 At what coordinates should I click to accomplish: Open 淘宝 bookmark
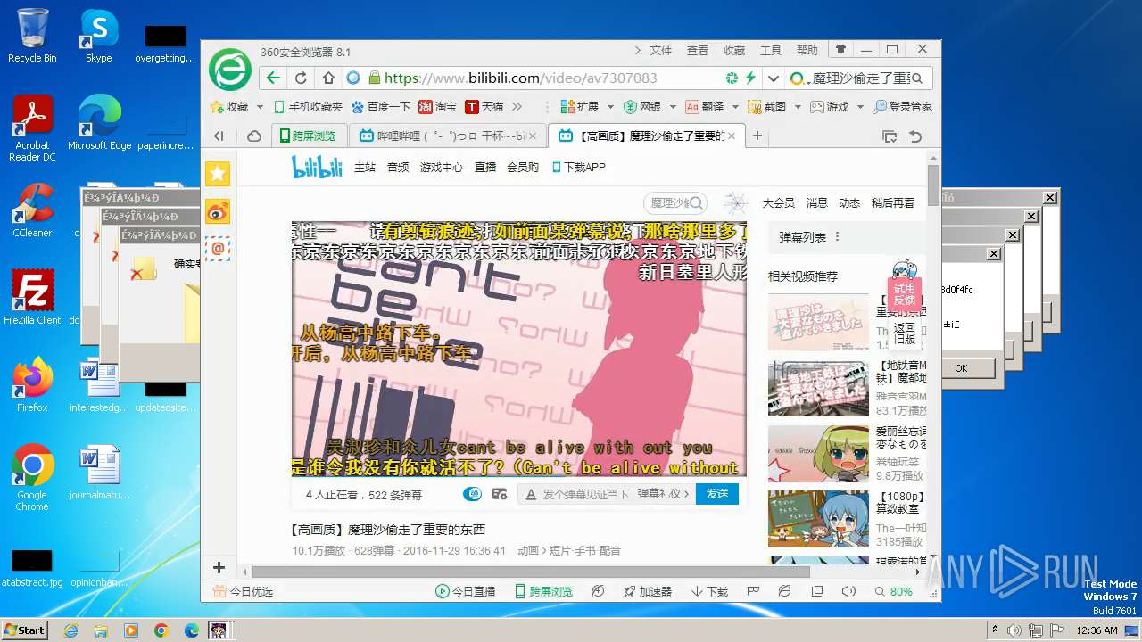click(x=437, y=106)
